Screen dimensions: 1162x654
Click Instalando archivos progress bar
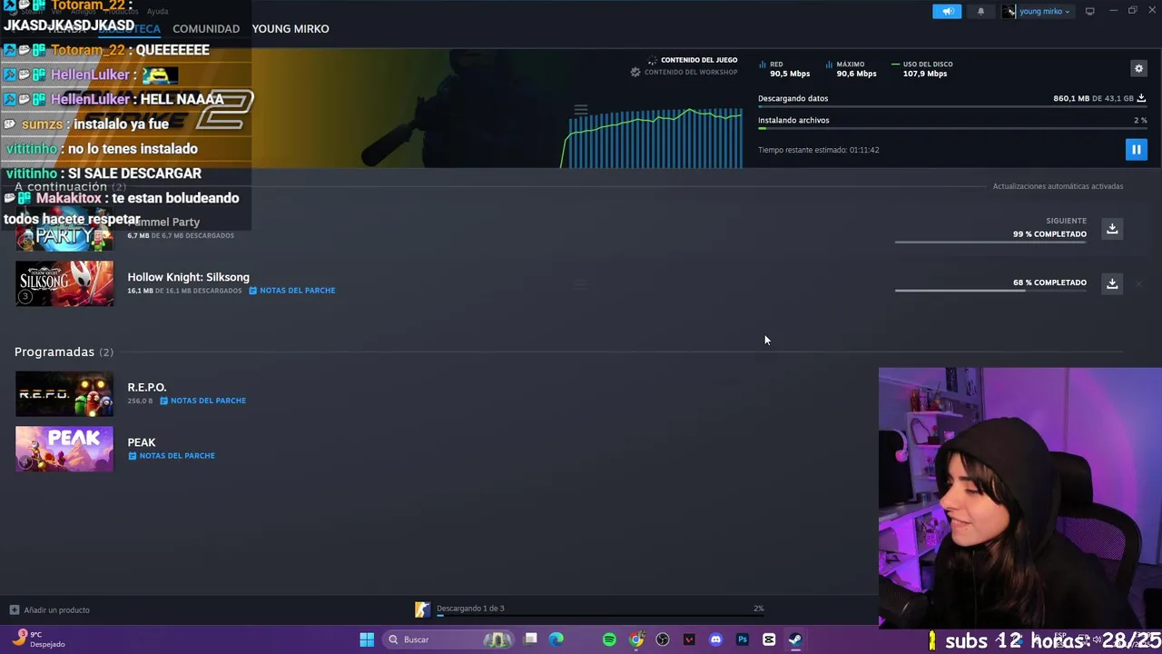pos(952,129)
